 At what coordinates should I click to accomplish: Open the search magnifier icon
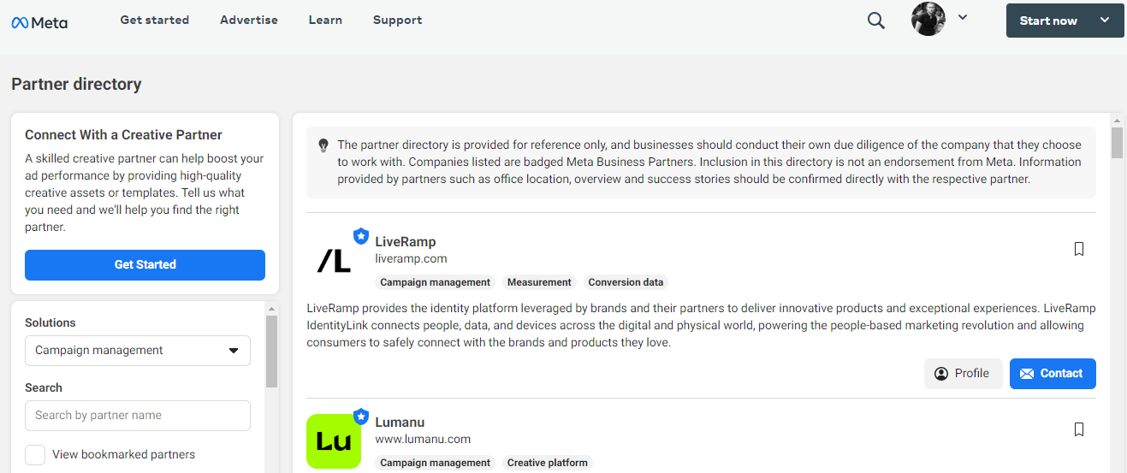875,21
